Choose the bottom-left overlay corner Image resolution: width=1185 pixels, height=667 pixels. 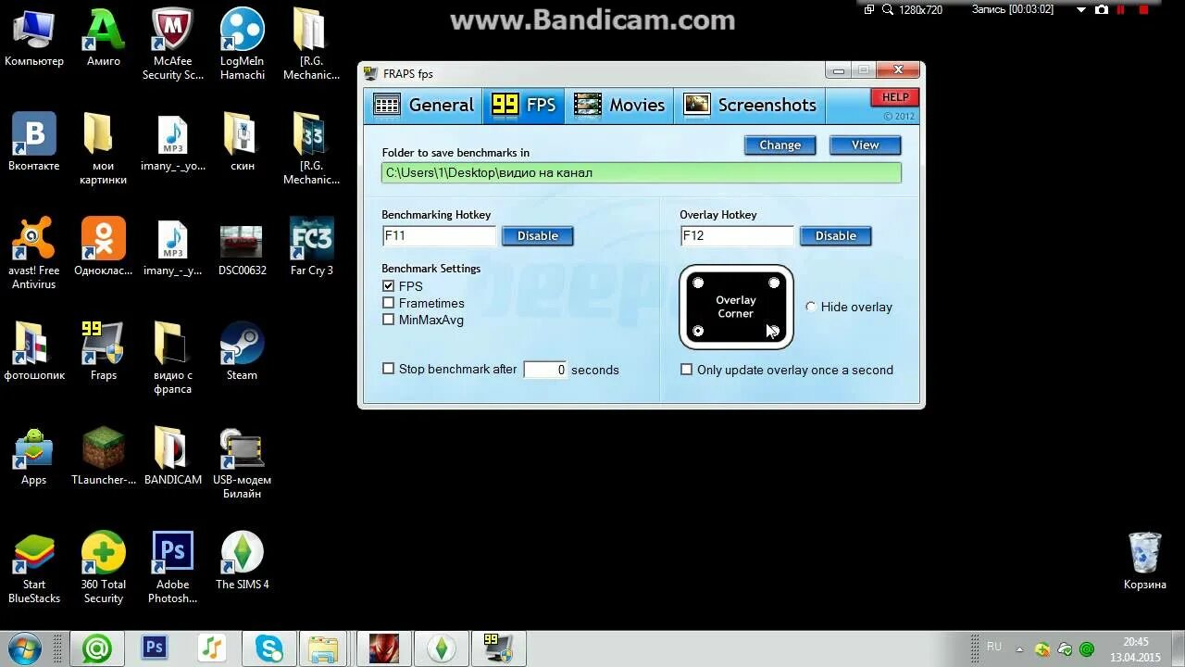click(698, 331)
